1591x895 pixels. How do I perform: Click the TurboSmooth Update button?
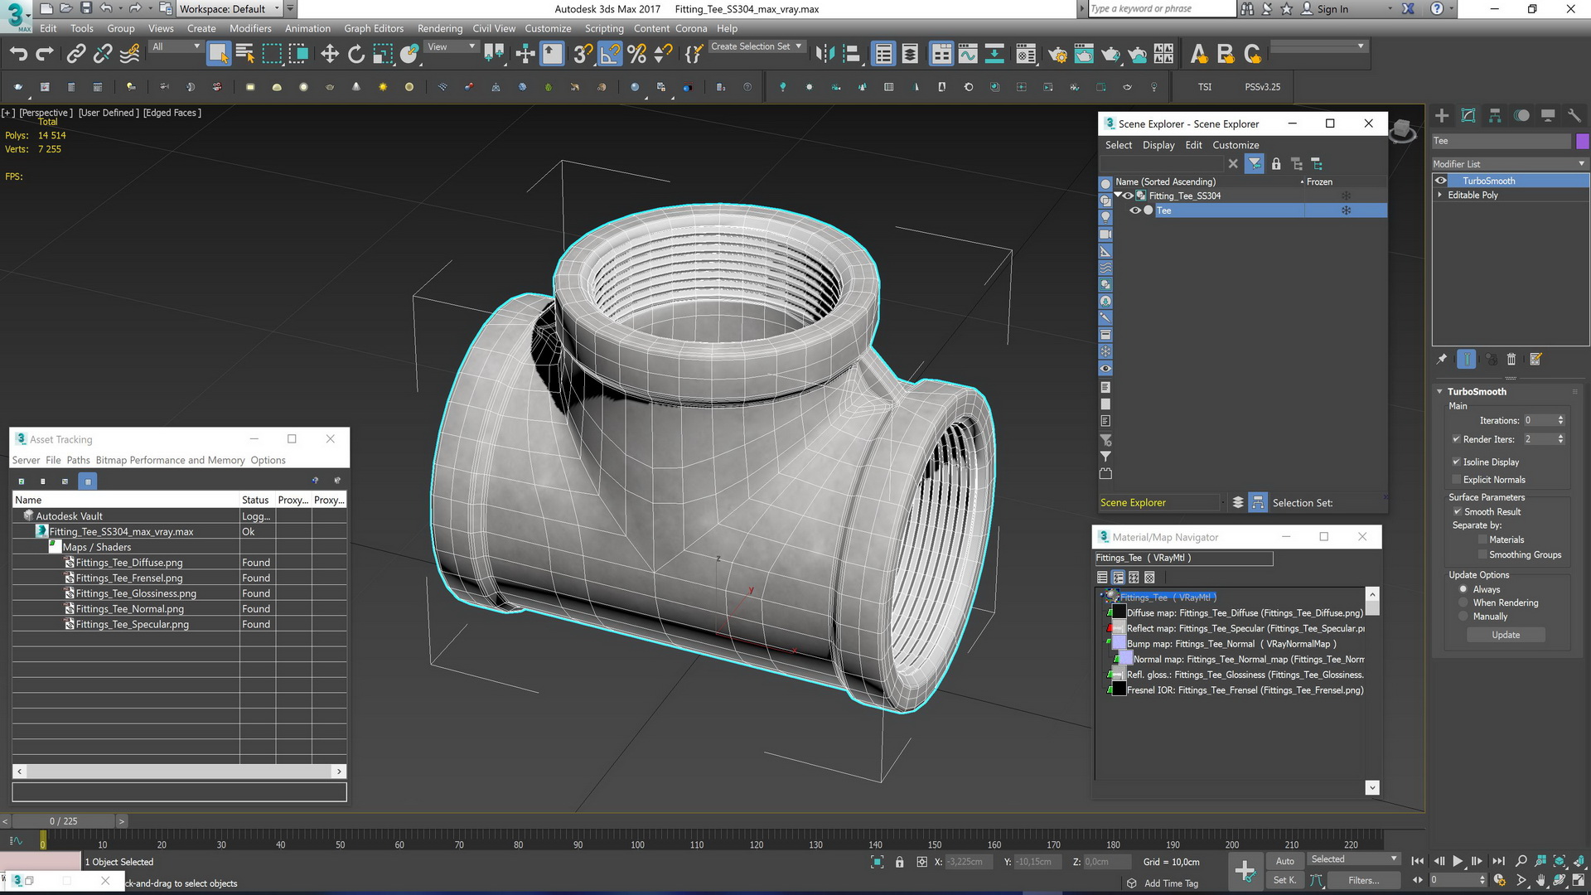(x=1506, y=636)
